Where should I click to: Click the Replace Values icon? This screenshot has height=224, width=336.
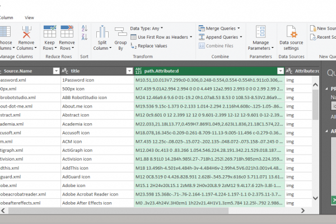[x=133, y=46]
